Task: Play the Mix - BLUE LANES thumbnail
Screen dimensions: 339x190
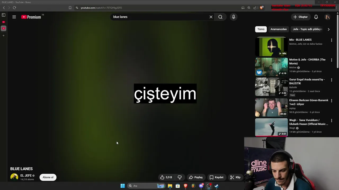Action: 271,47
